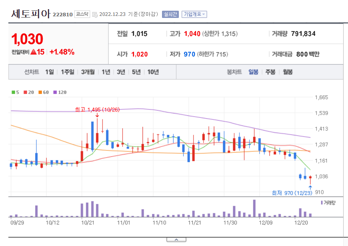The width and height of the screenshot is (348, 246).
Task: Switch to 주봉 weekly candle chart
Action: coord(270,72)
